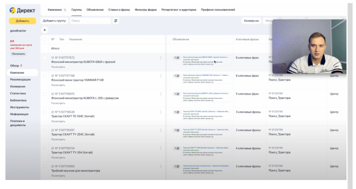This screenshot has height=189, width=356.
Task: Open Рекомендации in the sidebar
Action: [x=20, y=79]
